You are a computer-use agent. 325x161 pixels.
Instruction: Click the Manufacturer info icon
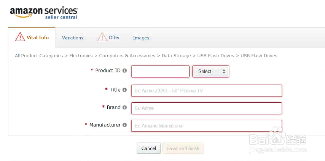click(x=125, y=125)
